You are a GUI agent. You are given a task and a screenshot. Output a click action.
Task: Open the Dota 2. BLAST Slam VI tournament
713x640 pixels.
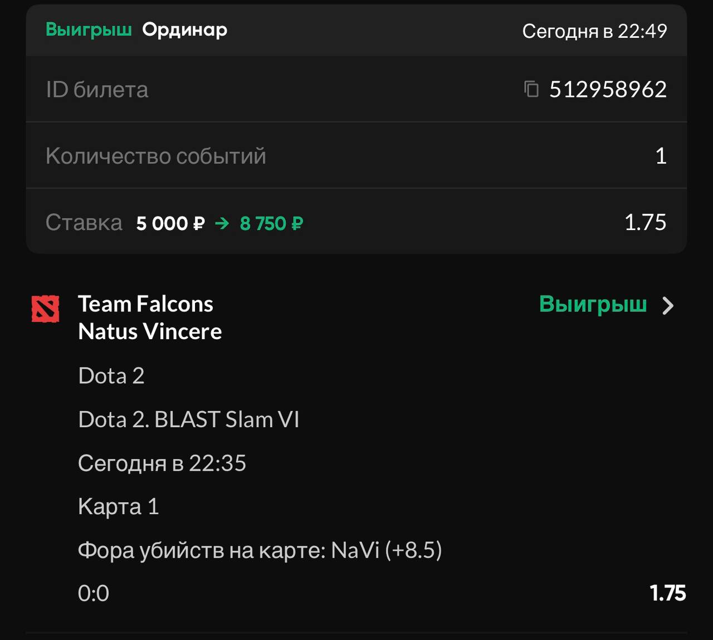189,419
